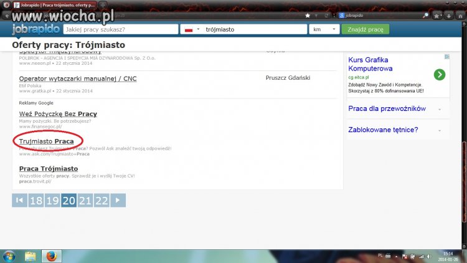
Task: Go to results page 19
Action: coord(52,201)
